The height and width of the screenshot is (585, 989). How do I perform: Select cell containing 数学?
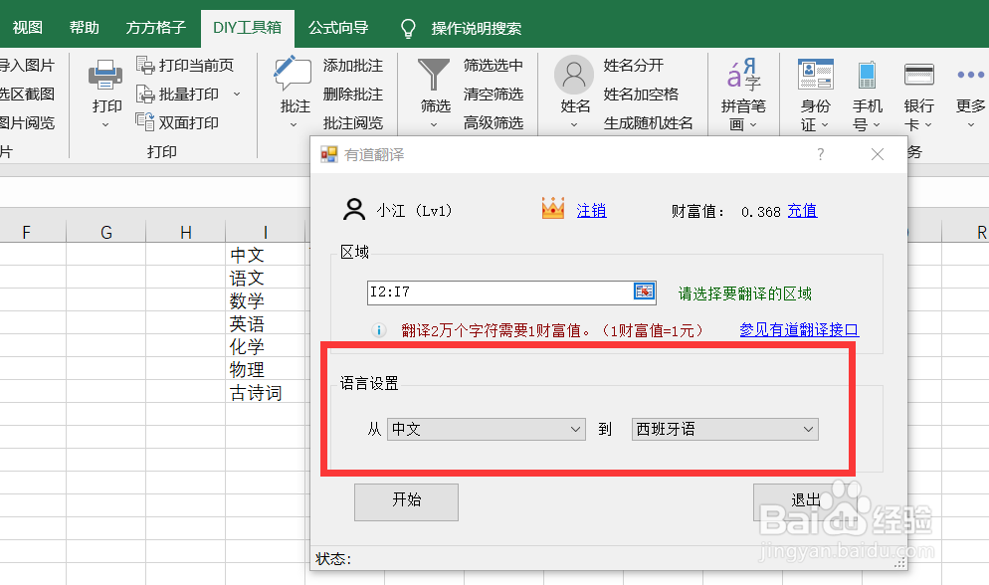266,300
